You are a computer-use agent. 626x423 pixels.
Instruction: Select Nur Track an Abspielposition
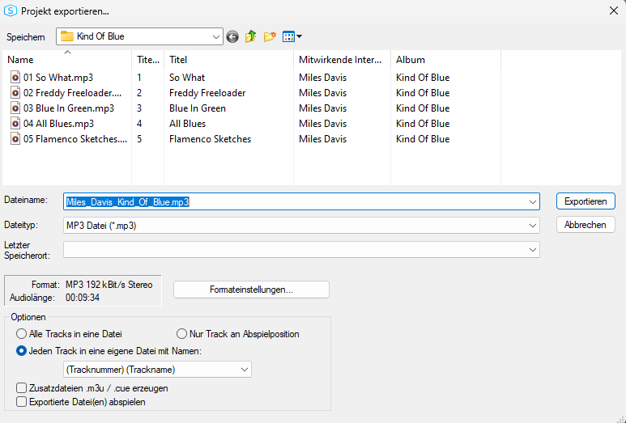tap(181, 334)
